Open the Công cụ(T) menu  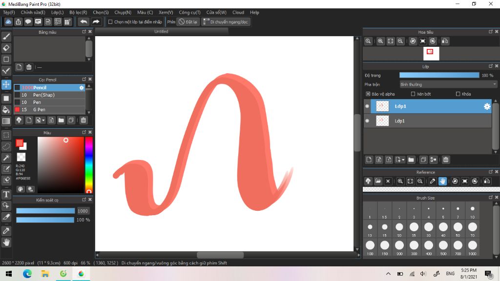(189, 12)
